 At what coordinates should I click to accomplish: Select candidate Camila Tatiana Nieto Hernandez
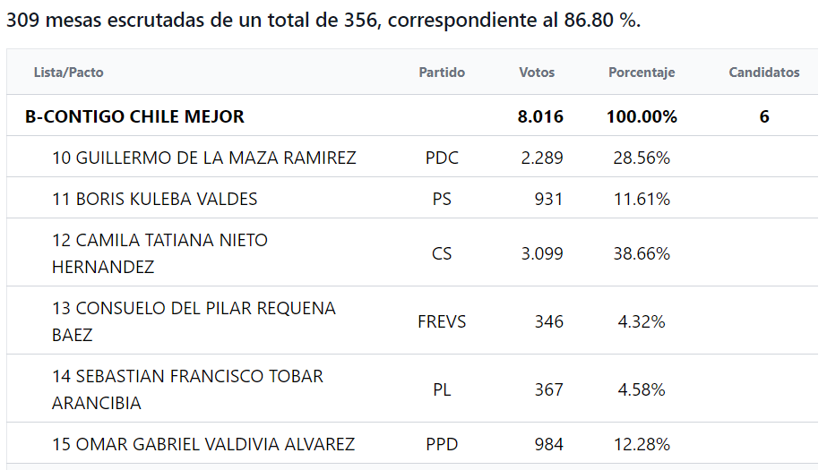[159, 253]
